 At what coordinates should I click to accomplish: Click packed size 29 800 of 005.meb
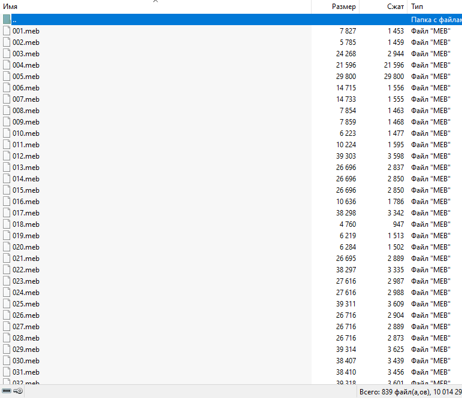394,76
